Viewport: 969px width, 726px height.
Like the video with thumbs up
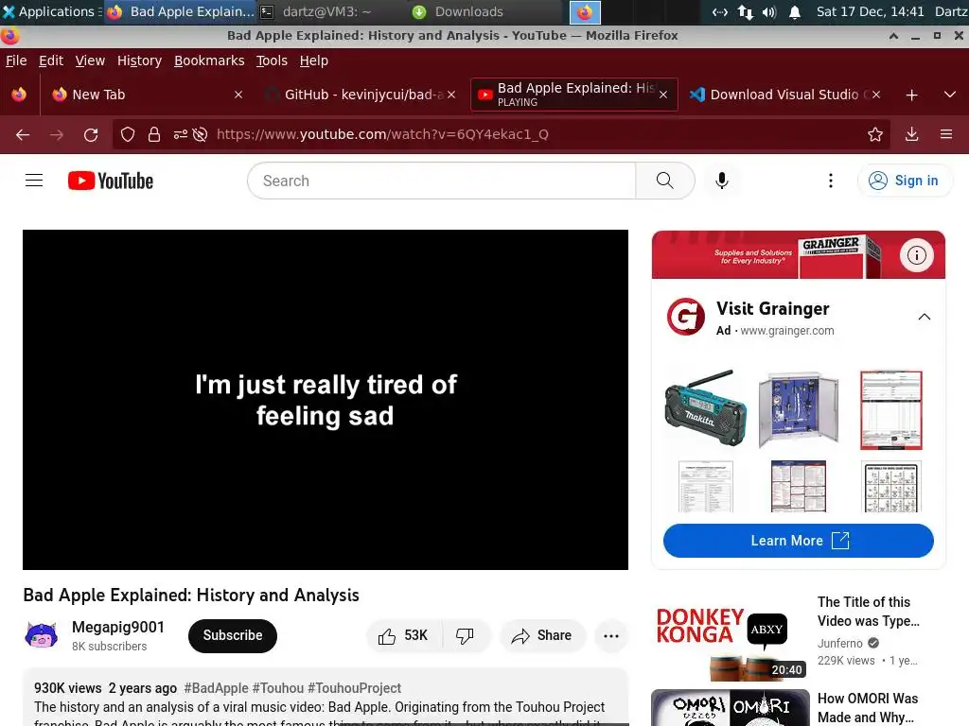click(x=403, y=636)
